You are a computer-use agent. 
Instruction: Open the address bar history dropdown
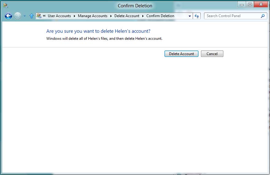(190, 16)
